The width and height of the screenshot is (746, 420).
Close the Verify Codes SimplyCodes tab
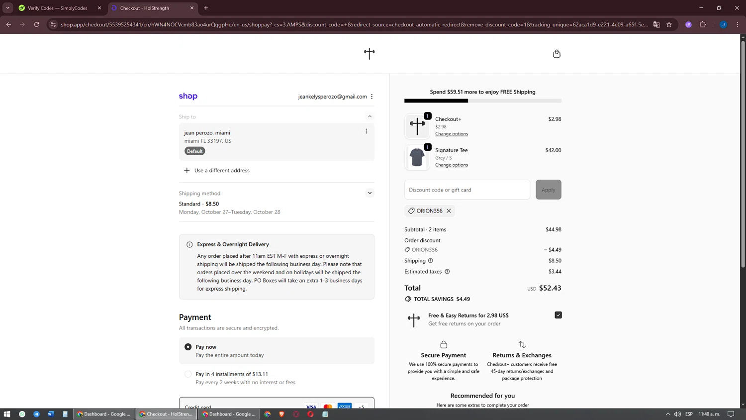tap(99, 8)
